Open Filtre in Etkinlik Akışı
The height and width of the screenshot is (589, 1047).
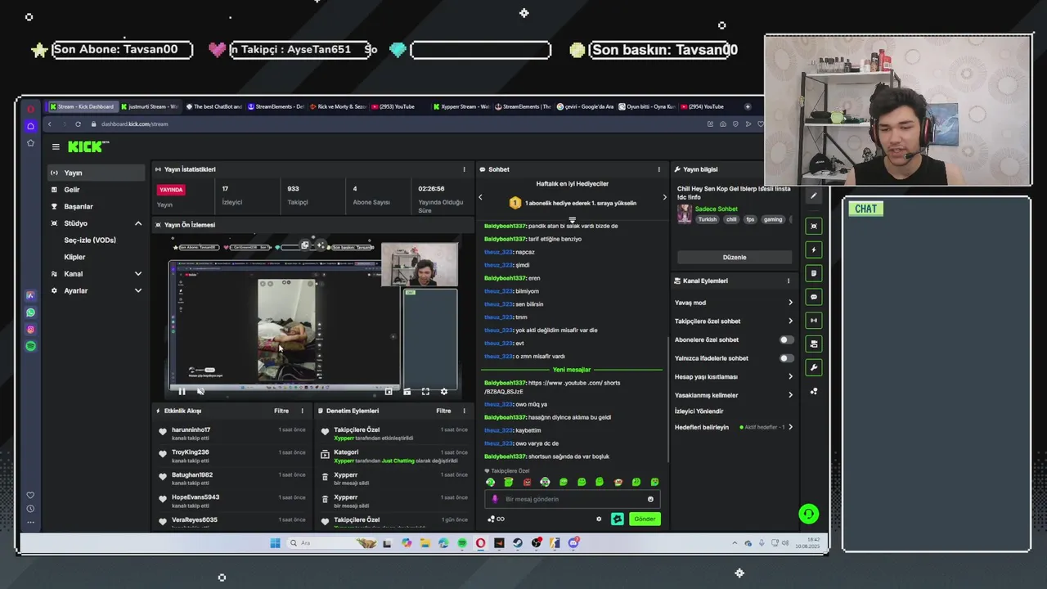coord(281,411)
